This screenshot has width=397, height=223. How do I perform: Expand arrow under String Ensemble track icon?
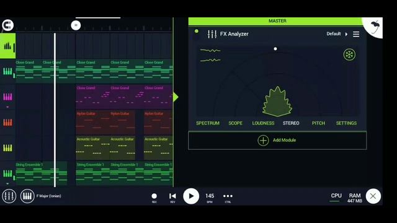[x=7, y=183]
